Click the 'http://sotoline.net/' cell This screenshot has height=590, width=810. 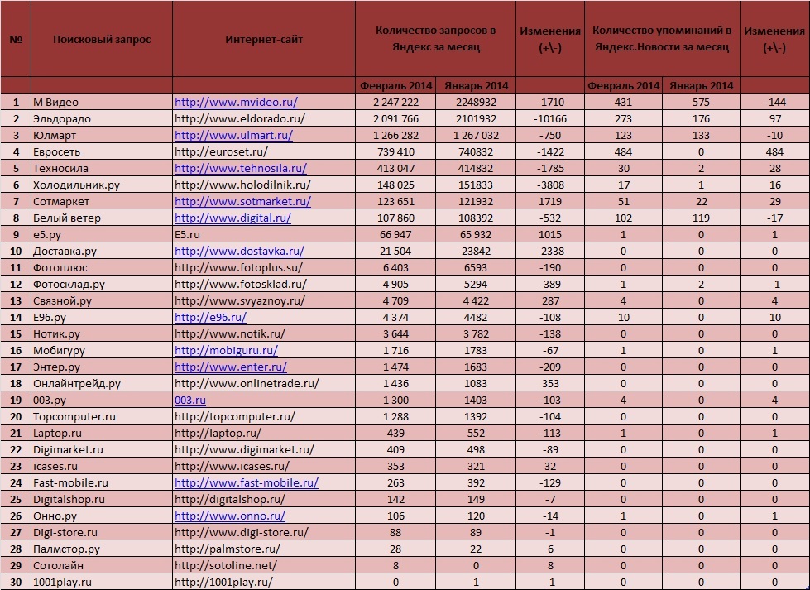264,565
